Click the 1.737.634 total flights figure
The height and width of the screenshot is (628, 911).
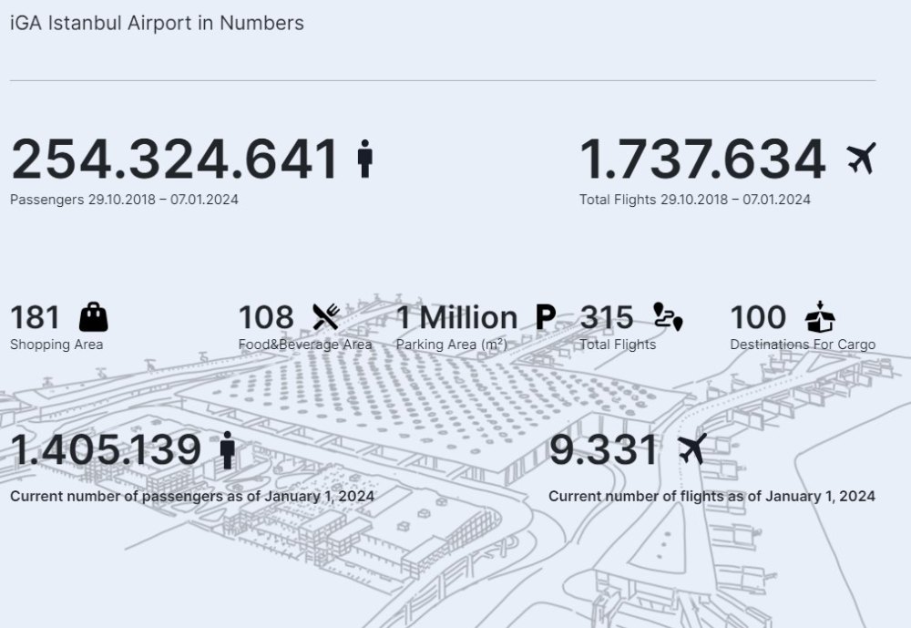pos(702,160)
